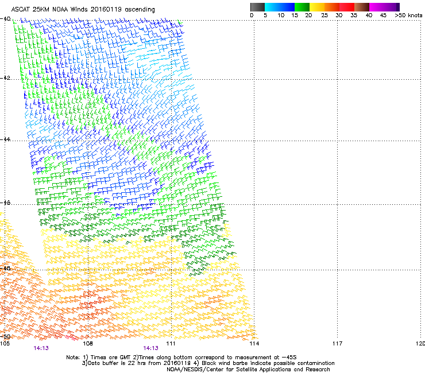Screen dimensions: 425x373
Task: Click the -46 latitude axis label
Action: pyautogui.click(x=5, y=203)
